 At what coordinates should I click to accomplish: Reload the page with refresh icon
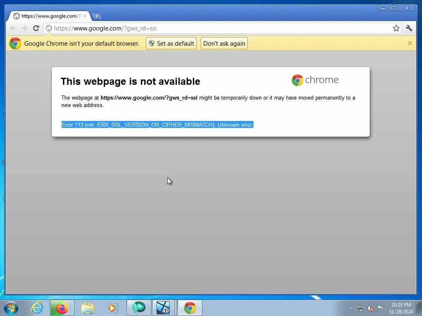[36, 28]
